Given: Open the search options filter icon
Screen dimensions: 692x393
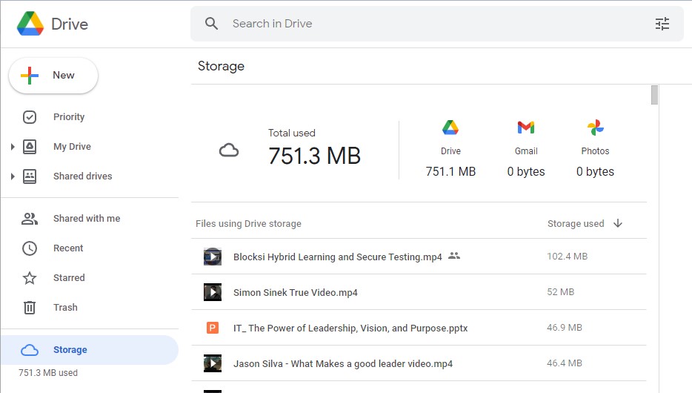Looking at the screenshot, I should pyautogui.click(x=662, y=24).
